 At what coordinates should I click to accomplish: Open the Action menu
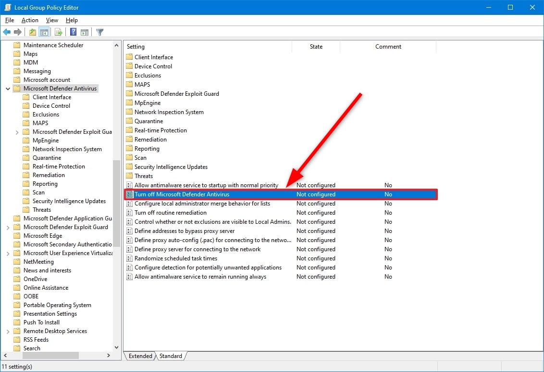click(30, 20)
